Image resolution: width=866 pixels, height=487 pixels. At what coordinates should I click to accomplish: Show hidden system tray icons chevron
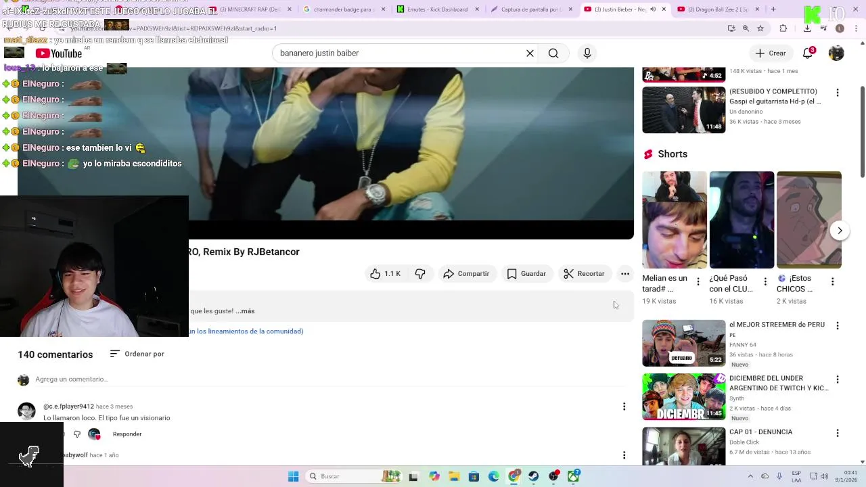[750, 476]
